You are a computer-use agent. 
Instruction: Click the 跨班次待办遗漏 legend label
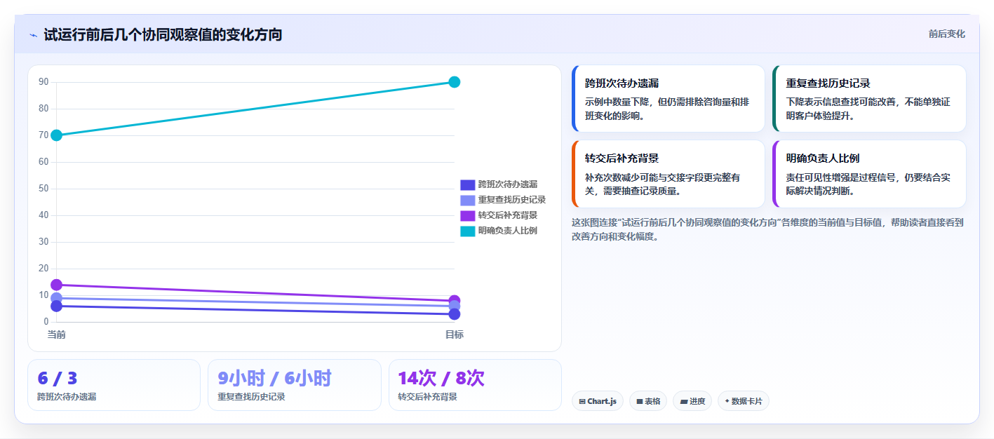(508, 184)
